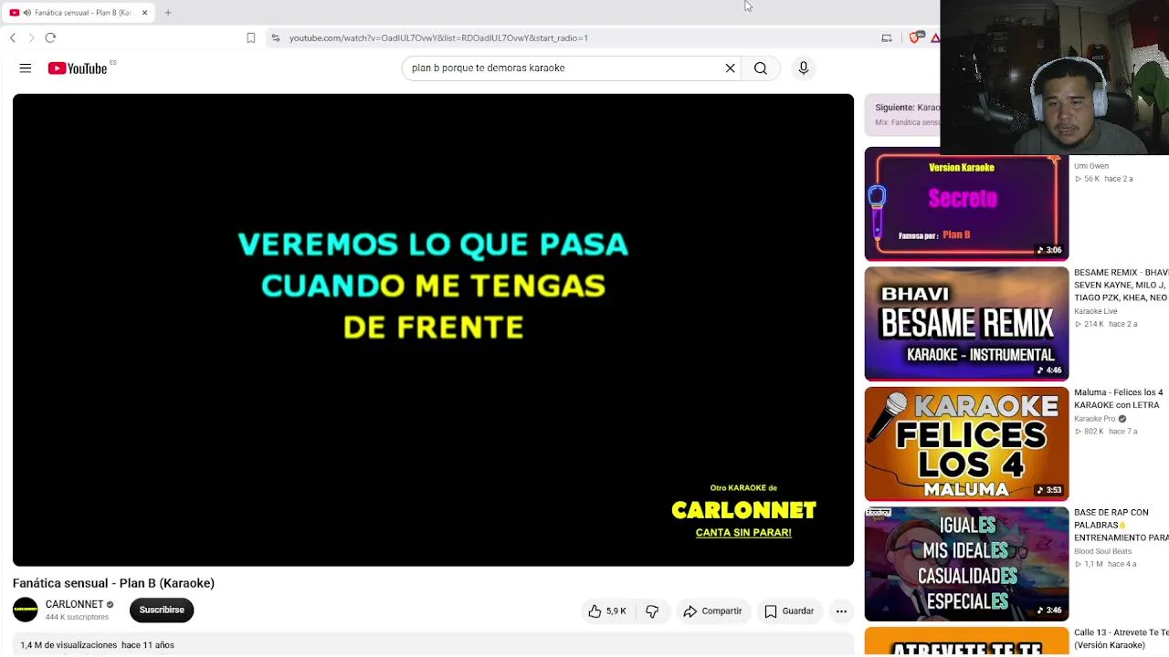Select the Fanática sensual tab

[78, 13]
